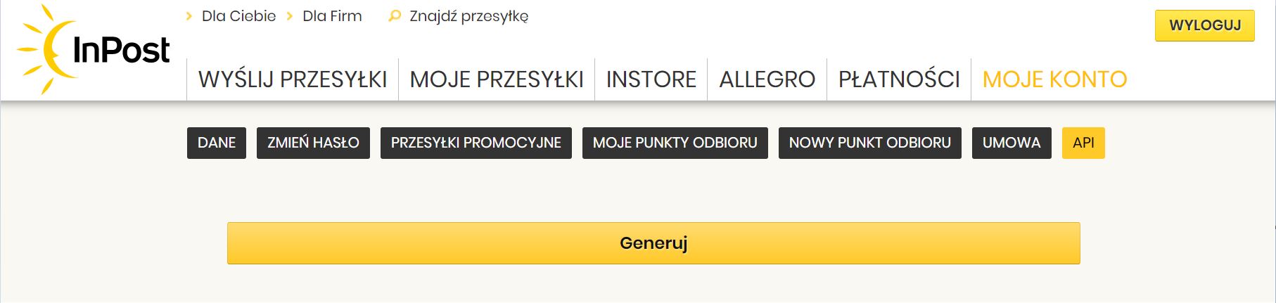Select the PRZESYŁKI PROMOCYJNE tab
This screenshot has width=1276, height=303.
[x=476, y=143]
